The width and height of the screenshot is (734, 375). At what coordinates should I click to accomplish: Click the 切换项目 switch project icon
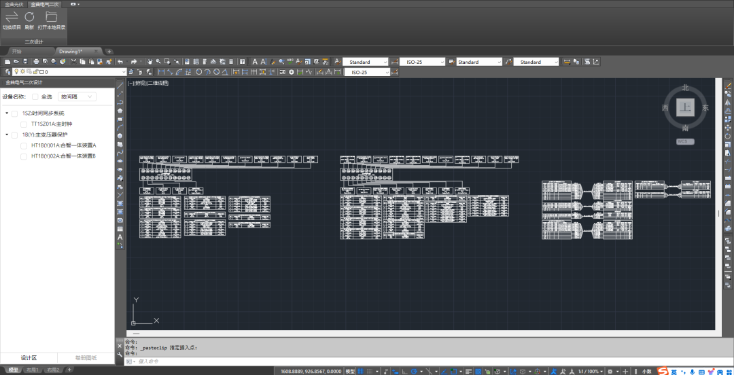coord(12,17)
